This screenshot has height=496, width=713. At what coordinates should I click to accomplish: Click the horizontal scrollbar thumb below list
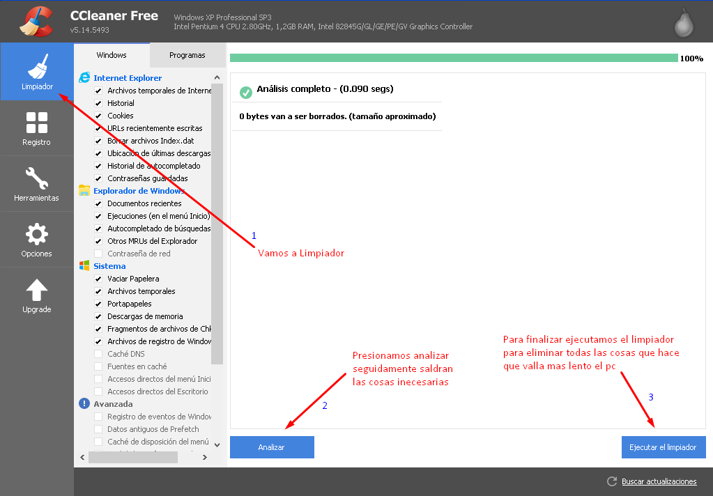133,458
